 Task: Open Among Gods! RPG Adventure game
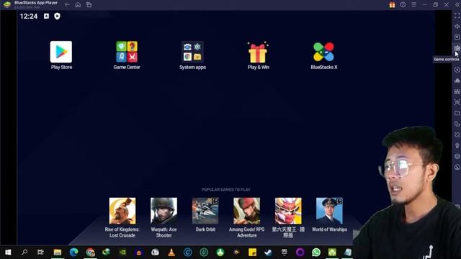[x=246, y=211]
